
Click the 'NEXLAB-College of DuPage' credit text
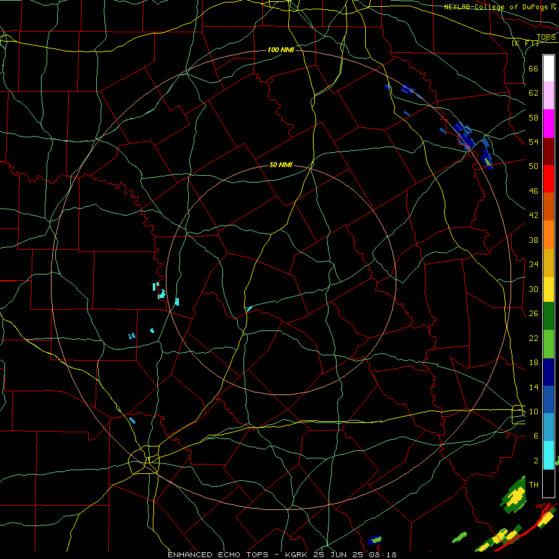496,7
